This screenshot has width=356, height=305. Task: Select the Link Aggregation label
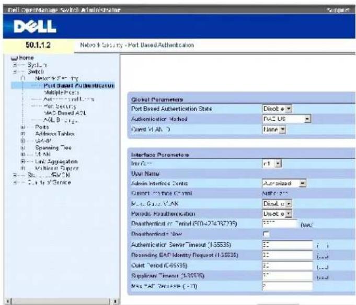point(56,161)
